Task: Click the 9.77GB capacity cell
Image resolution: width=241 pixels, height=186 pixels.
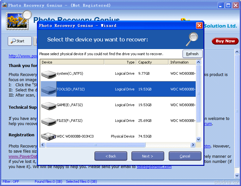Action: pyautogui.click(x=144, y=73)
